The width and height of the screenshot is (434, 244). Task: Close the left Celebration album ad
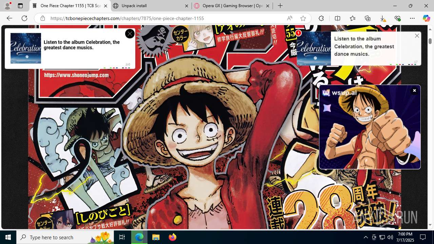click(130, 34)
